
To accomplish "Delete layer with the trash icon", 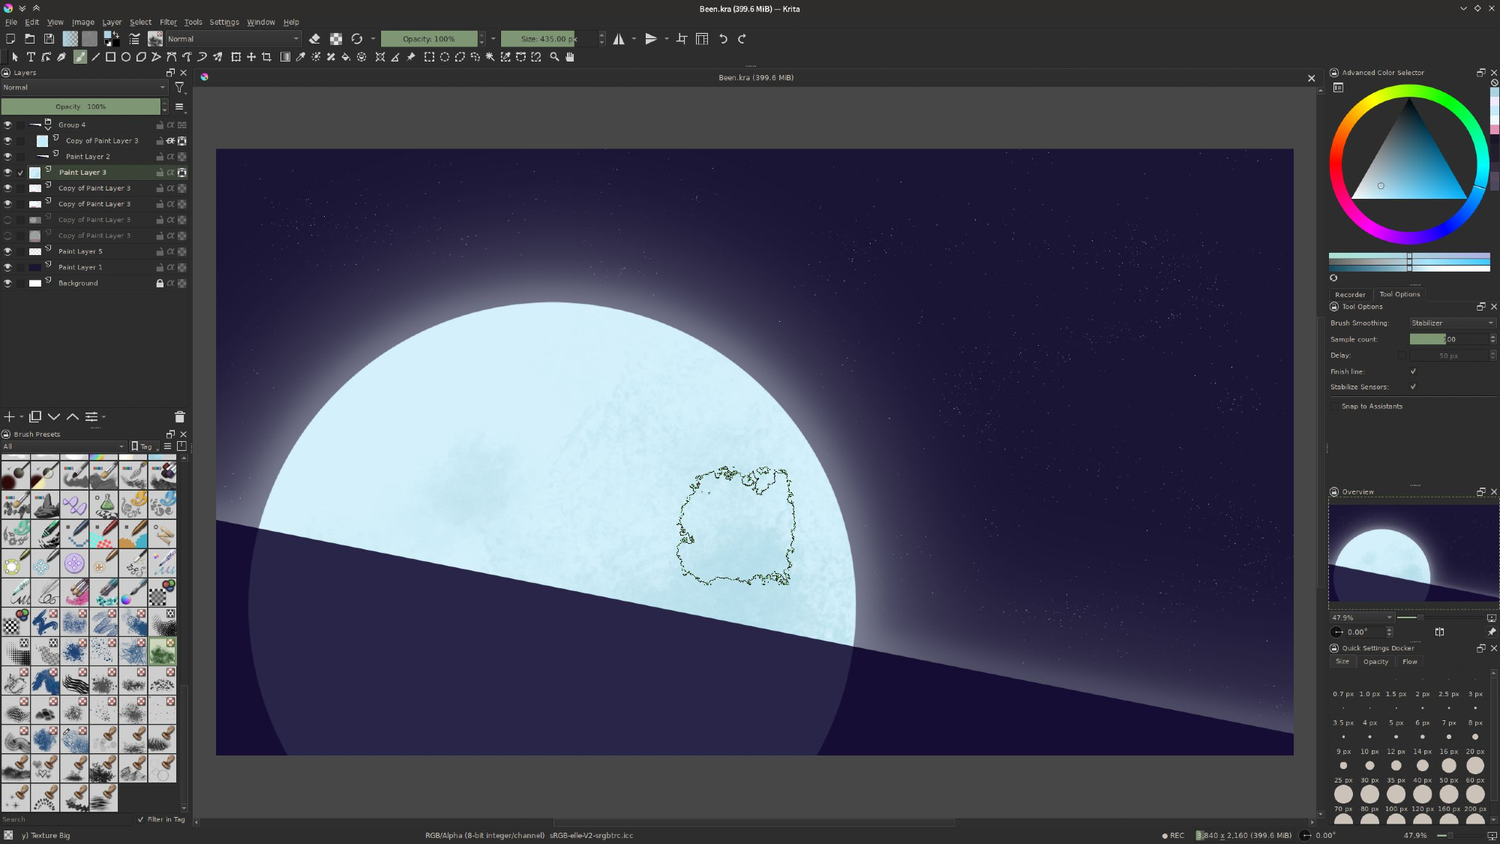I will [x=179, y=417].
